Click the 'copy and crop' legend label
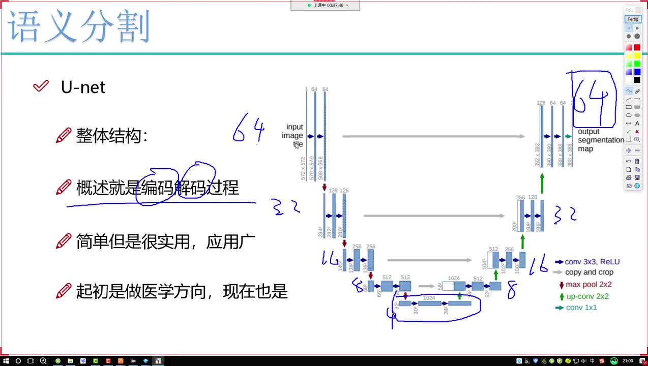Screen dimensions: 648x366 coord(589,272)
